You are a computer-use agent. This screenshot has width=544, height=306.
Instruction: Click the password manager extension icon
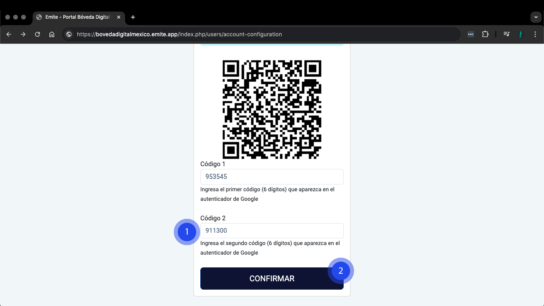[x=471, y=34]
